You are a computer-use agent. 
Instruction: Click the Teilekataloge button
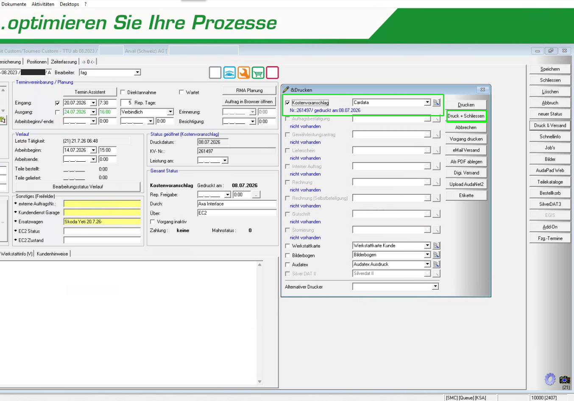coord(550,182)
